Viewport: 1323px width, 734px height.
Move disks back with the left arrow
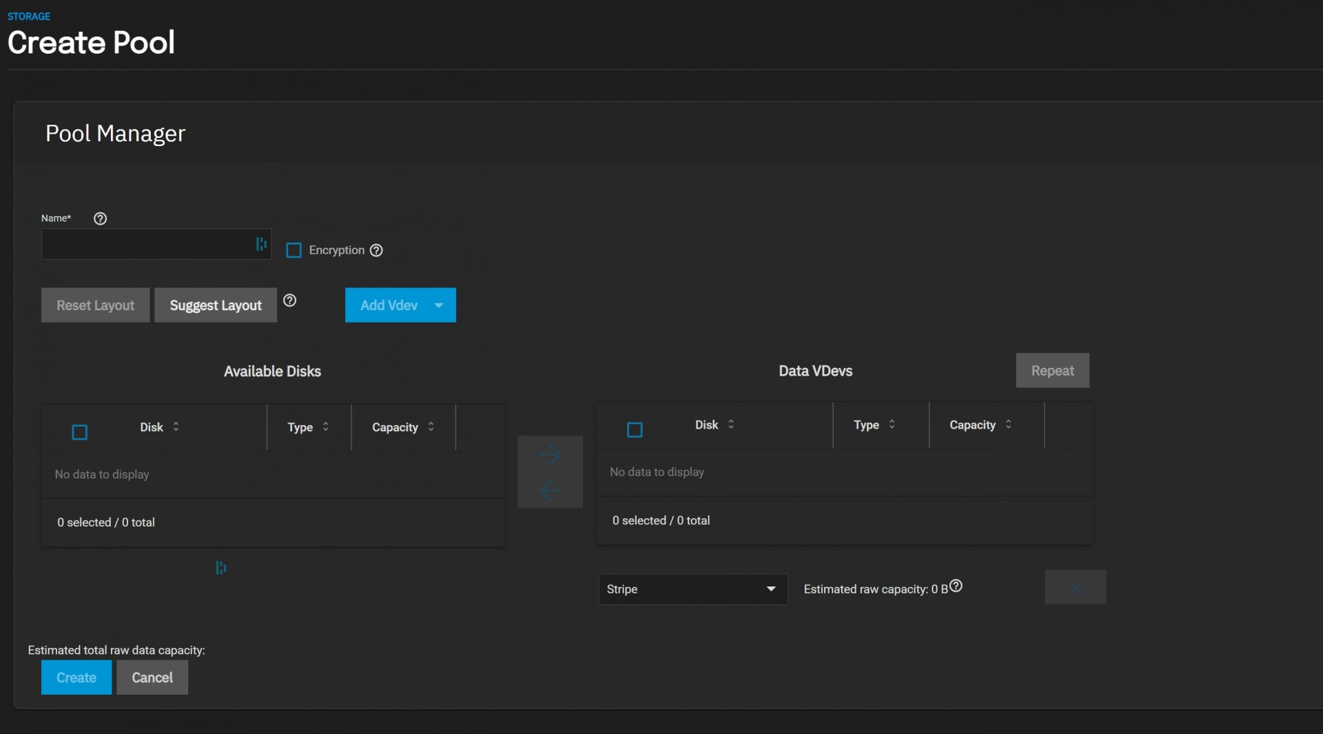pyautogui.click(x=550, y=491)
